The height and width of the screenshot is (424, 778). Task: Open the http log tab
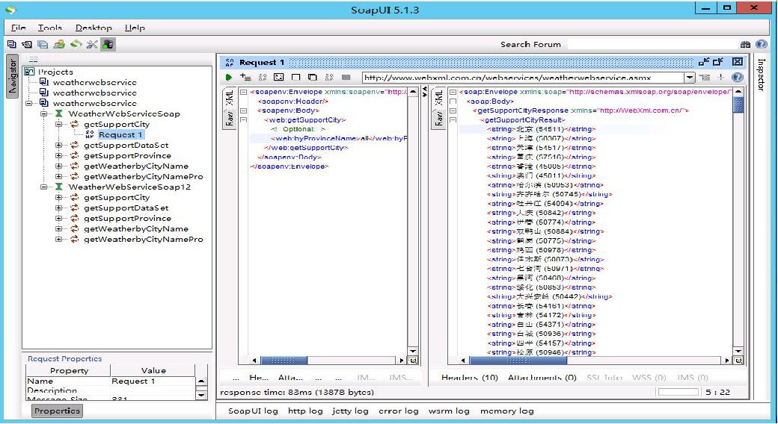306,411
